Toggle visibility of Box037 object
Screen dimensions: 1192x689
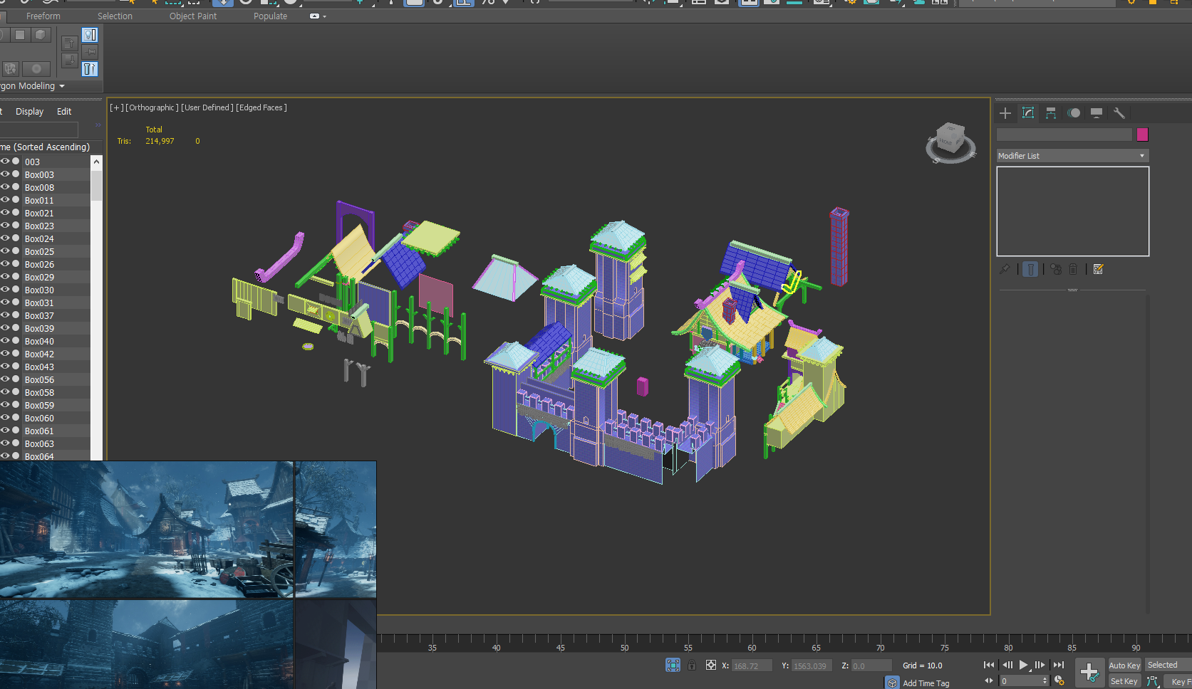(5, 315)
